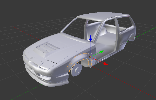This screenshot has height=100, width=156.
Task: Click the blue Z-axis gizmo arrow
Action: point(90,38)
